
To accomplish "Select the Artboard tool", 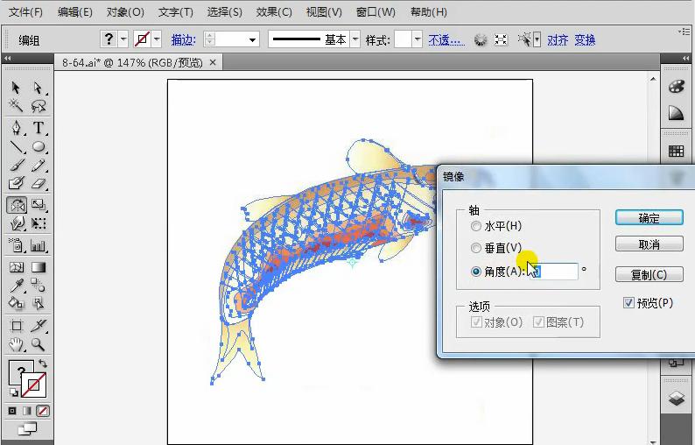I will pos(16,326).
